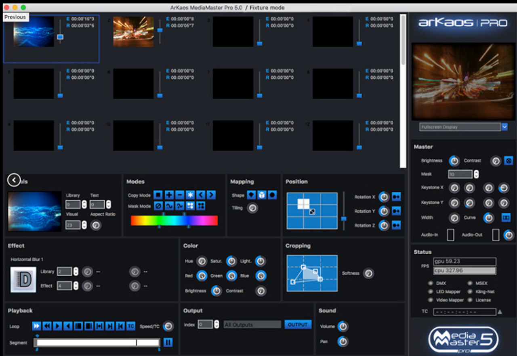517x356 pixels.
Task: Click the 'gpu 59.23' FPS readout
Action: (464, 262)
